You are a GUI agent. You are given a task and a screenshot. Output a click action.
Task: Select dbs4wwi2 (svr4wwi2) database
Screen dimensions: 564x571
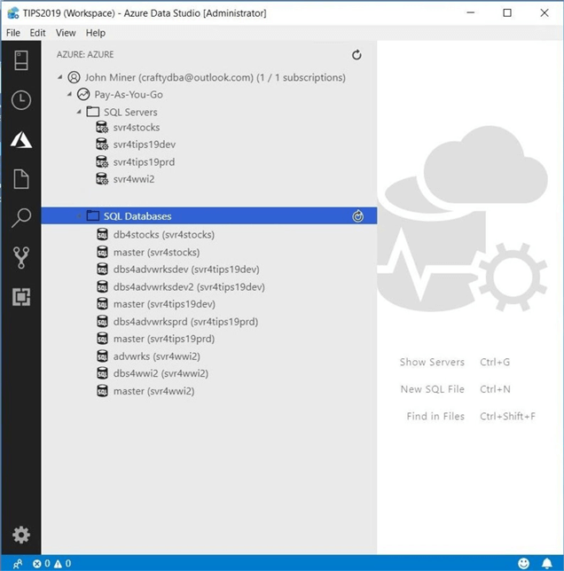click(x=161, y=373)
